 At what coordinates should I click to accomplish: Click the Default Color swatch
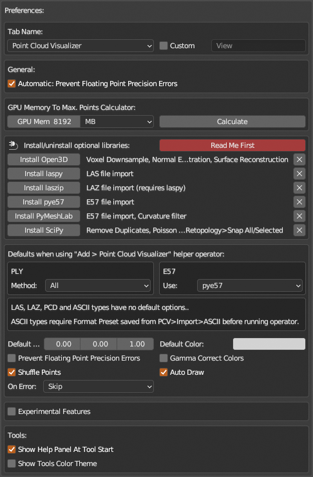click(x=269, y=344)
